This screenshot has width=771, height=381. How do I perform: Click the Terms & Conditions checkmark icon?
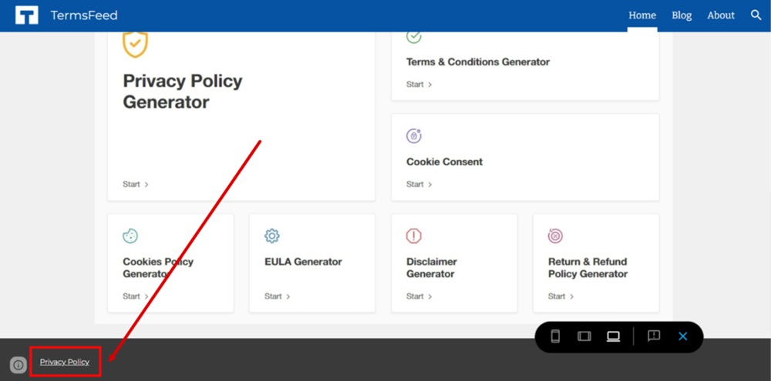[414, 37]
